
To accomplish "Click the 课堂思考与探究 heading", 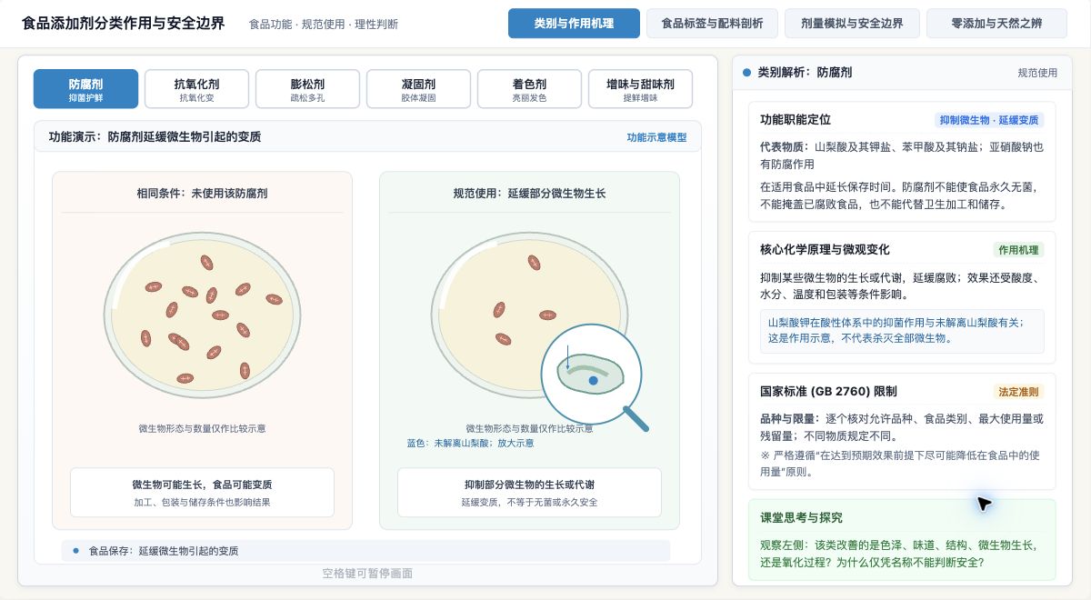I will tap(801, 517).
